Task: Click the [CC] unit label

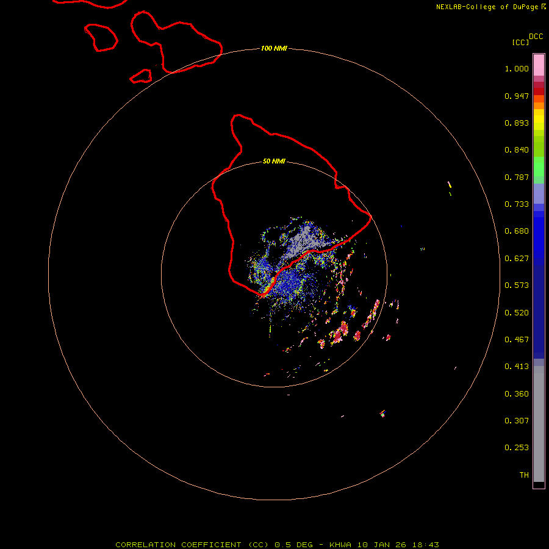Action: tap(520, 42)
